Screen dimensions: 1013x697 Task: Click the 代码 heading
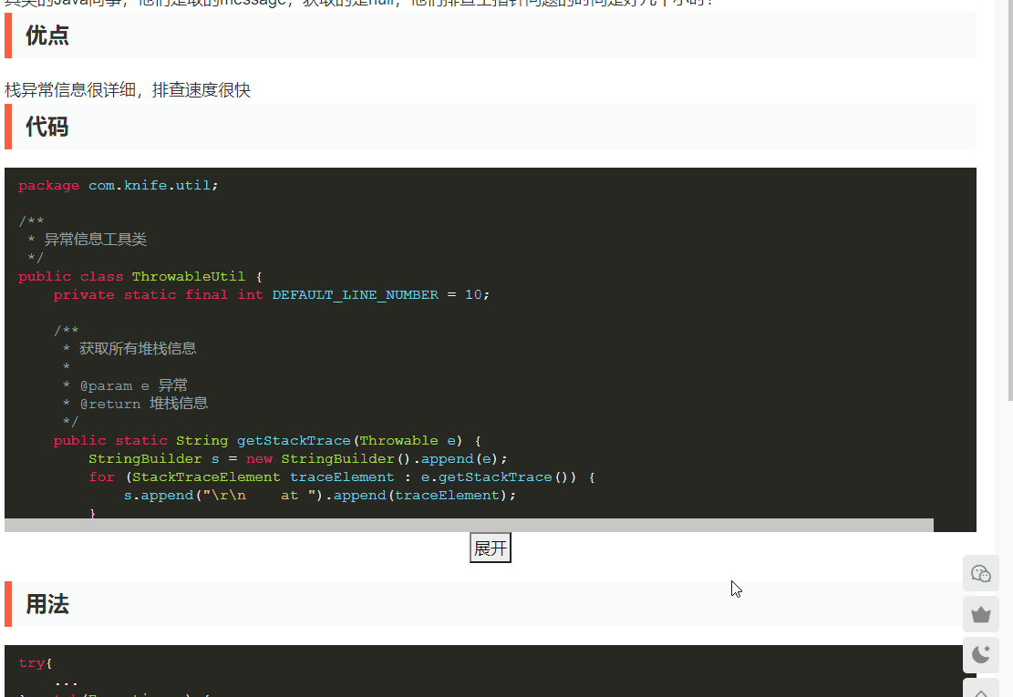click(47, 127)
